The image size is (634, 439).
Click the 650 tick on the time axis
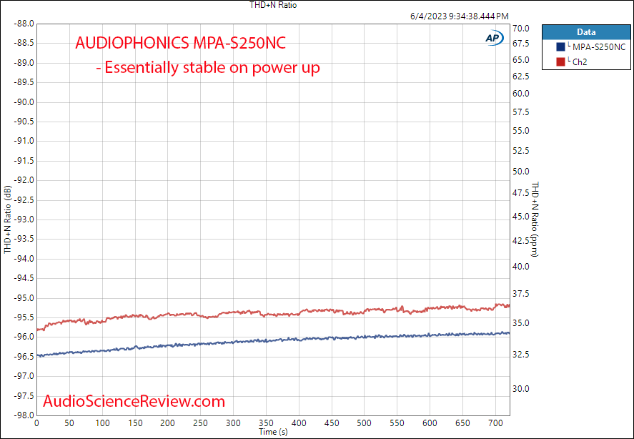click(462, 423)
